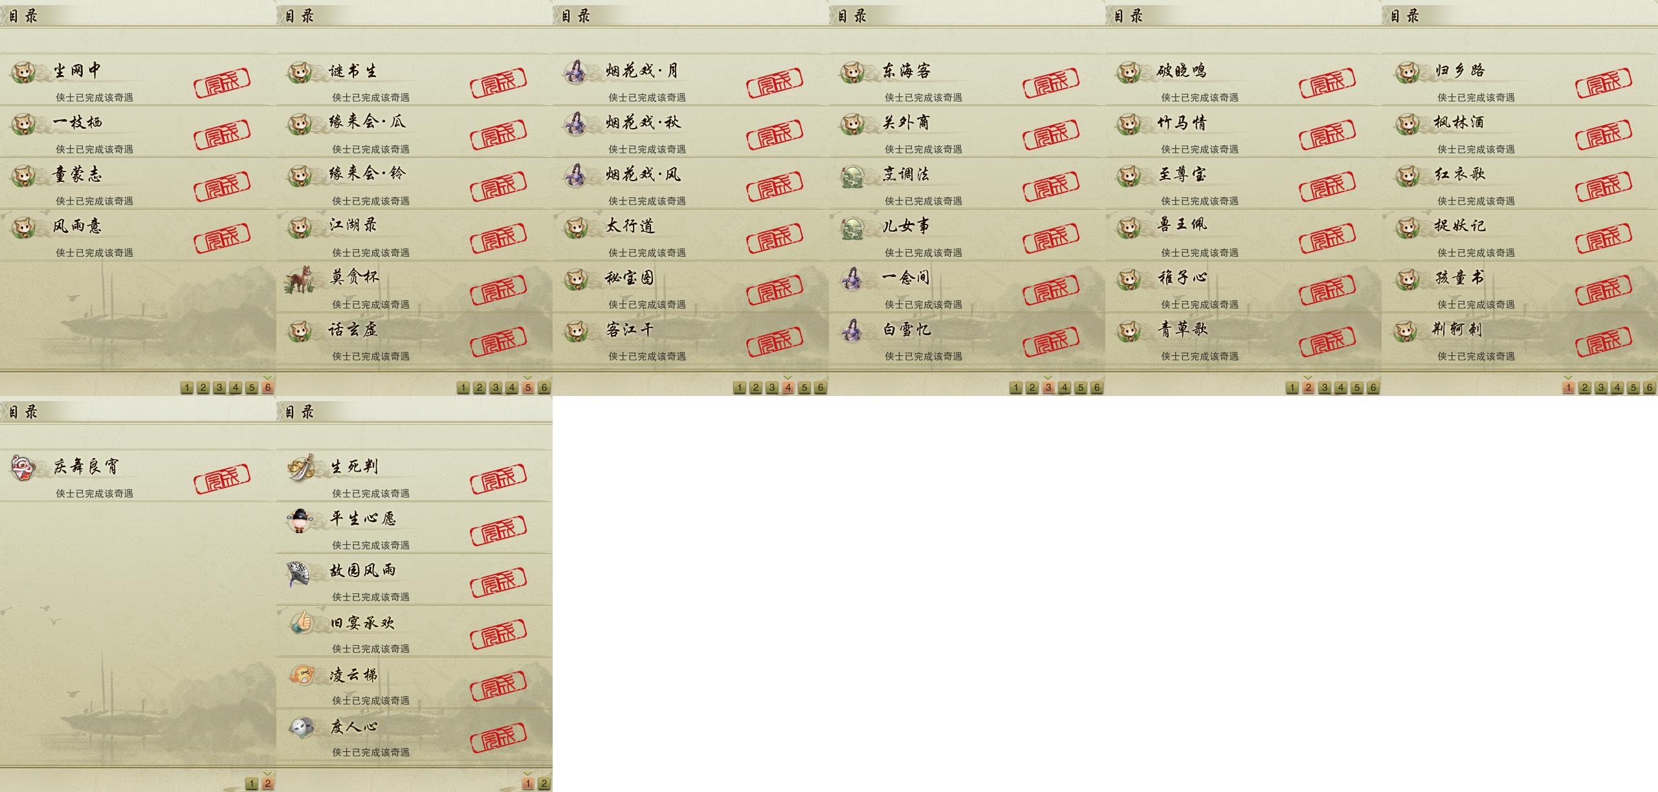
Task: Open the 江湖录 adventure entry
Action: tap(414, 235)
